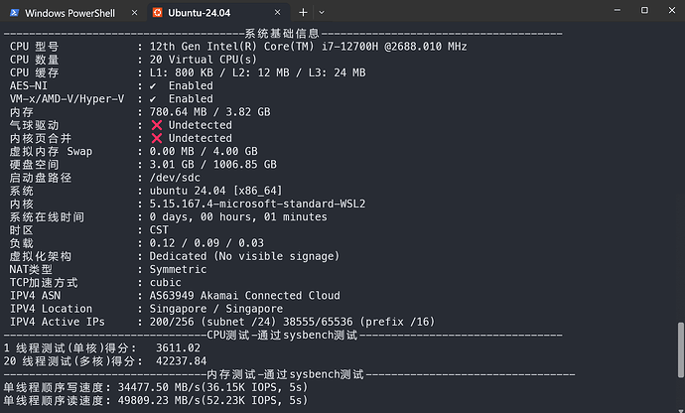Select the Ubuntu-24.04 tab
Viewport: 685px width, 413px height.
pos(218,13)
